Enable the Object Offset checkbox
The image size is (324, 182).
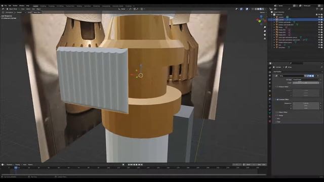tap(277, 112)
